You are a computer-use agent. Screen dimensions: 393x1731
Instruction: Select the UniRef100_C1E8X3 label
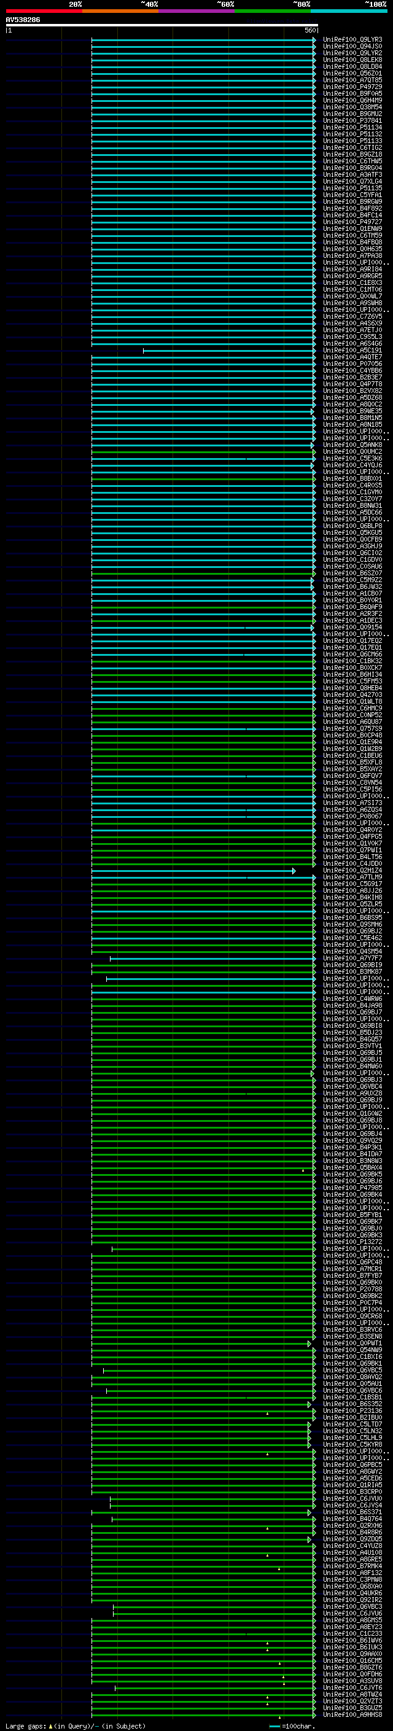(x=352, y=283)
